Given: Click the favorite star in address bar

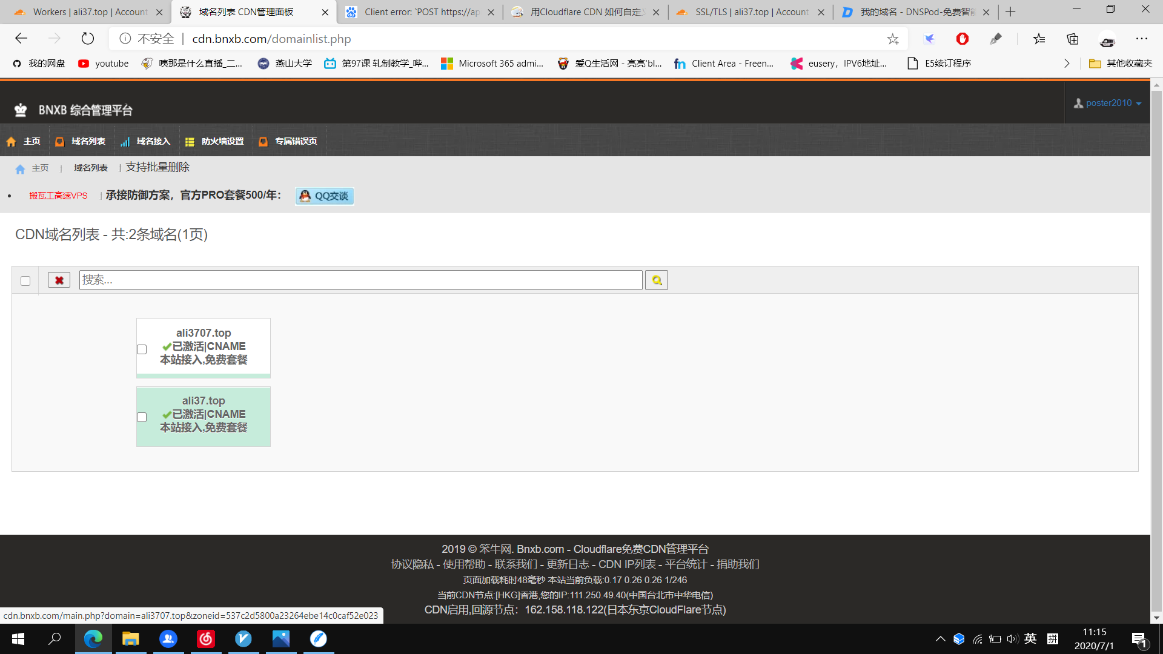Looking at the screenshot, I should [893, 39].
